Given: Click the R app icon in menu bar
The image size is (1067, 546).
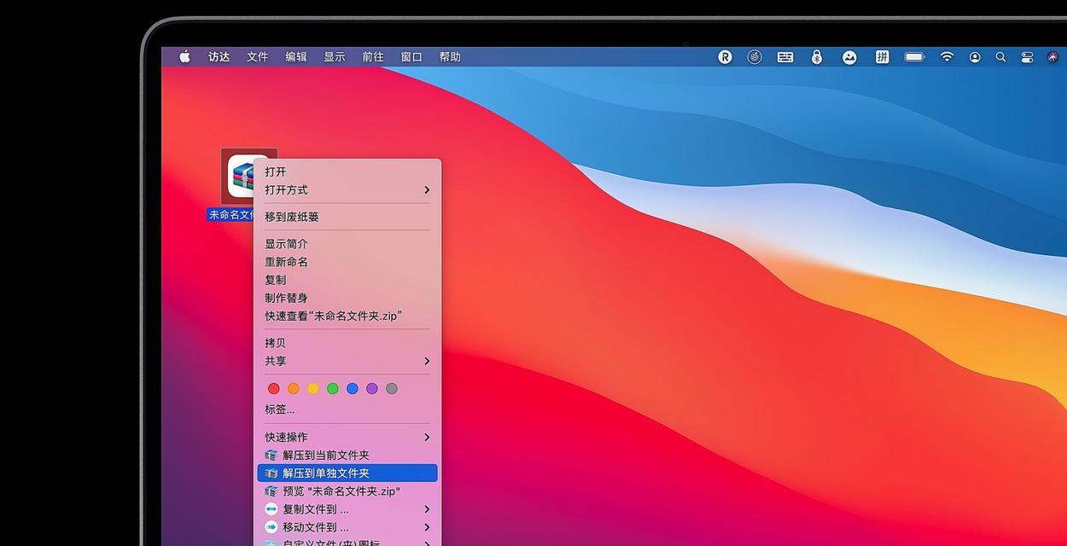Looking at the screenshot, I should (x=725, y=57).
